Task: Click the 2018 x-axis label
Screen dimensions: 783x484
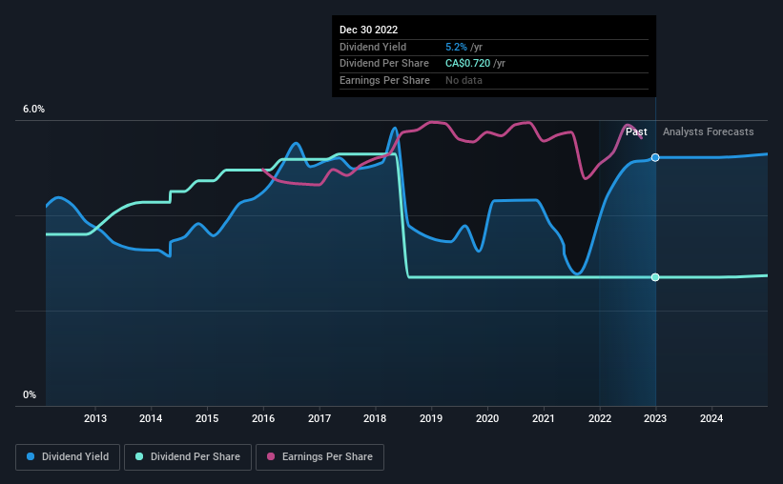Action: [x=375, y=418]
